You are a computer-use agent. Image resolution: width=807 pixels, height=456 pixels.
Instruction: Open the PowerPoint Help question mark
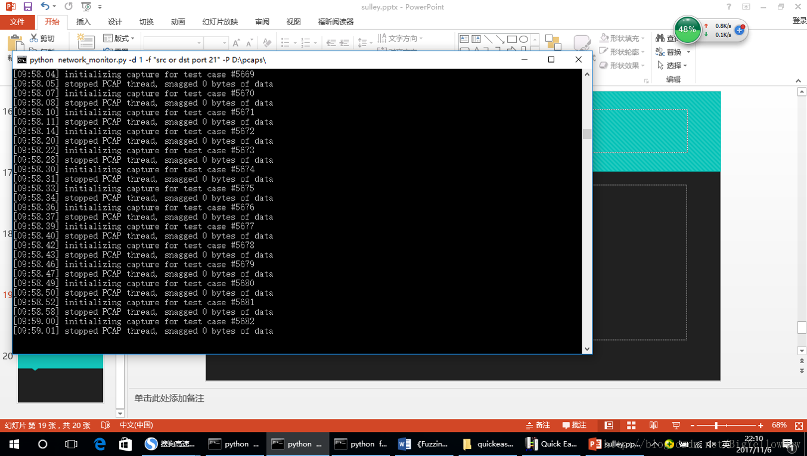point(729,7)
